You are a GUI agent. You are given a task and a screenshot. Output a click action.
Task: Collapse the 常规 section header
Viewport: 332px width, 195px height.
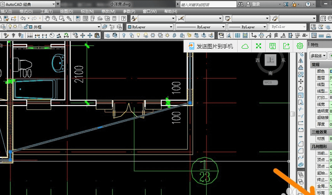pos(321,65)
